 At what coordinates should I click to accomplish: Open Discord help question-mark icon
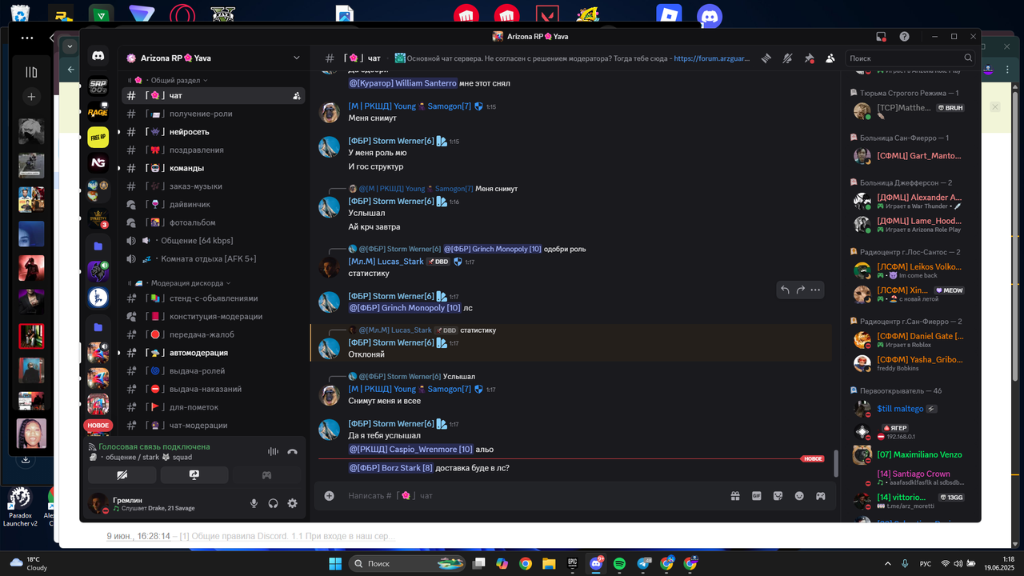(x=904, y=37)
